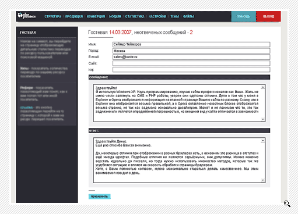Click the применить apply button
This screenshot has height=214, width=298.
click(x=99, y=197)
